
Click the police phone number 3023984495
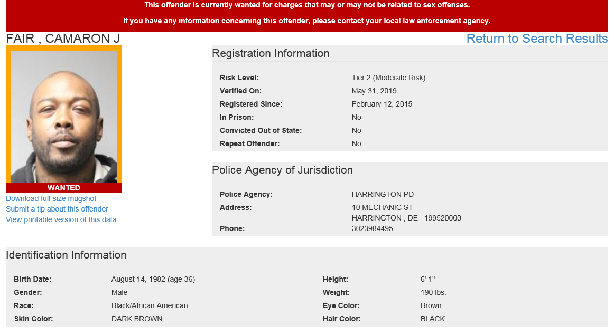(372, 229)
